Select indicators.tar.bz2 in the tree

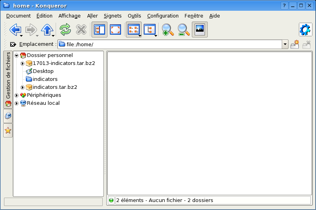[x=55, y=87]
